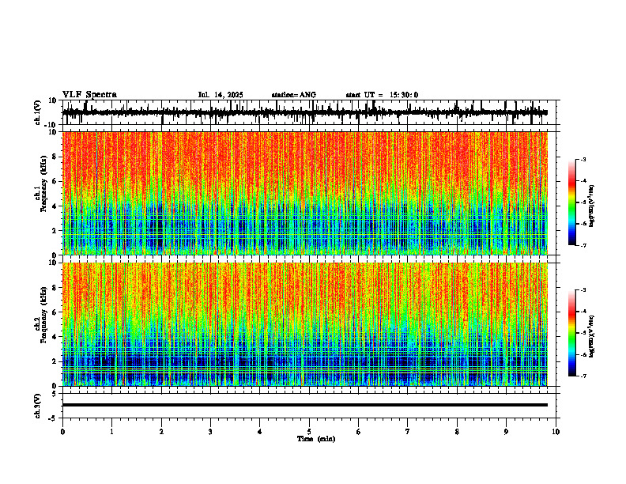Screen dimensions: 626x484
Task: Click the date "Jul. 14, 2025" header
Action: [x=221, y=95]
